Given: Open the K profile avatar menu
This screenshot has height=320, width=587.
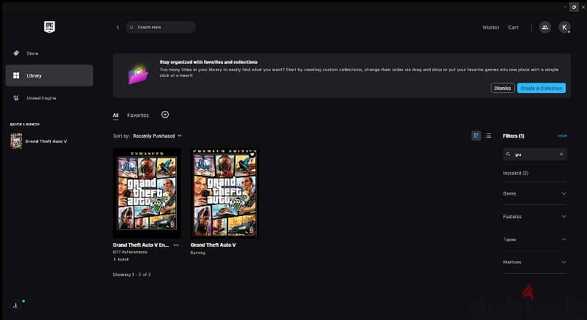Looking at the screenshot, I should [x=564, y=27].
